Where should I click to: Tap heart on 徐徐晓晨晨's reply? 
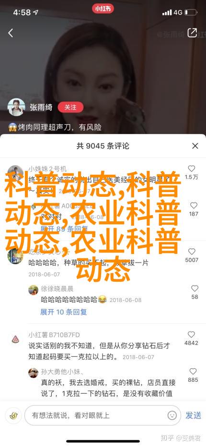tap(195, 288)
